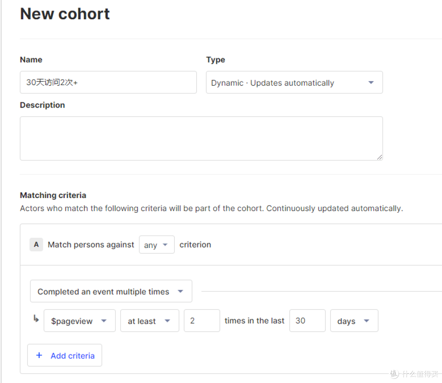The width and height of the screenshot is (442, 383).
Task: Focus the Description text area
Action: (201, 138)
